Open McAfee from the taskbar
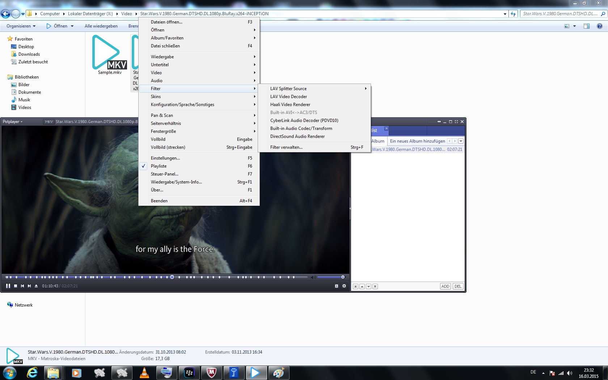The image size is (608, 380). click(x=212, y=373)
